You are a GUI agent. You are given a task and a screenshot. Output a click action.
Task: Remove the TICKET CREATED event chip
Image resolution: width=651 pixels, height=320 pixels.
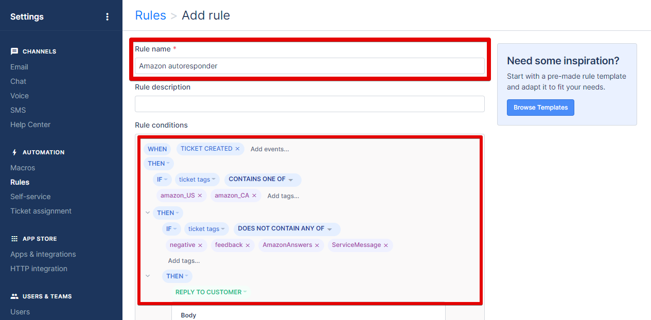click(x=237, y=149)
